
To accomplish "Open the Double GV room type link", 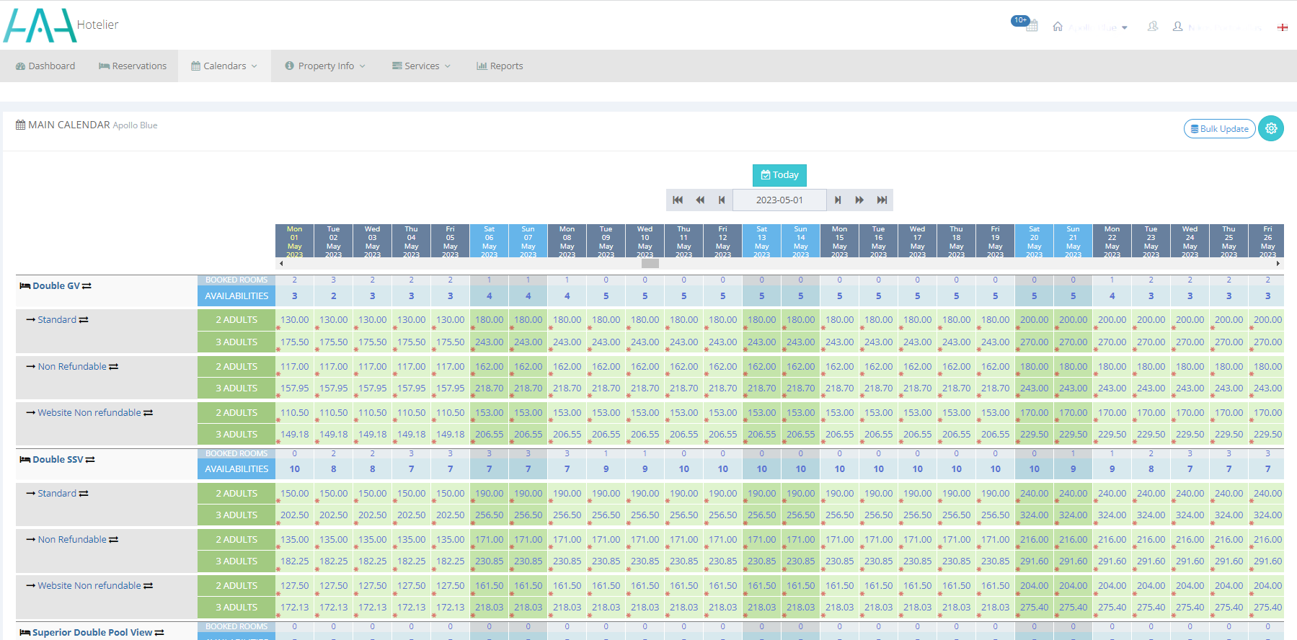I will (x=56, y=286).
